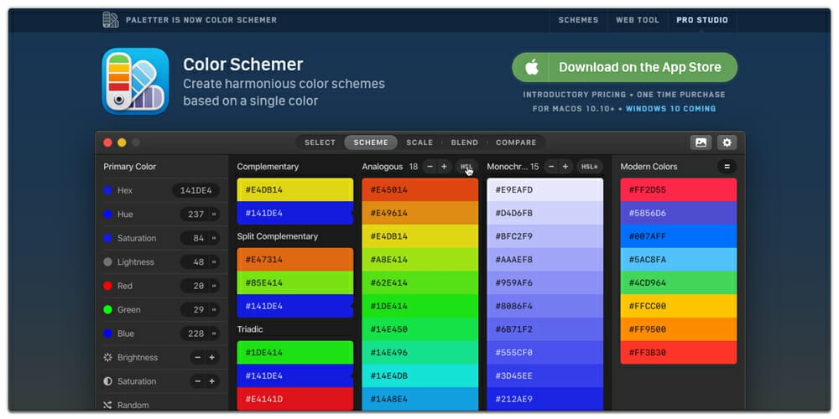
Task: Select Modern Colors swatch #5AC8FA
Action: [x=679, y=259]
